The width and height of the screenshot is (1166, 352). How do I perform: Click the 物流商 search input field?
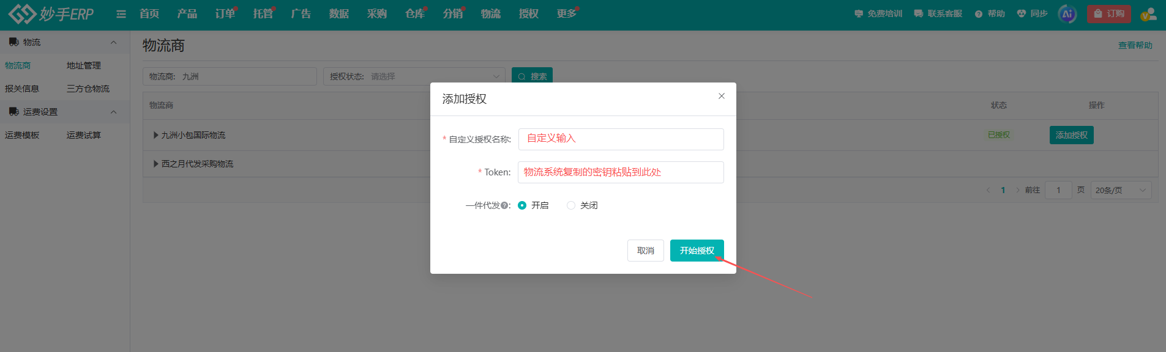pyautogui.click(x=230, y=76)
